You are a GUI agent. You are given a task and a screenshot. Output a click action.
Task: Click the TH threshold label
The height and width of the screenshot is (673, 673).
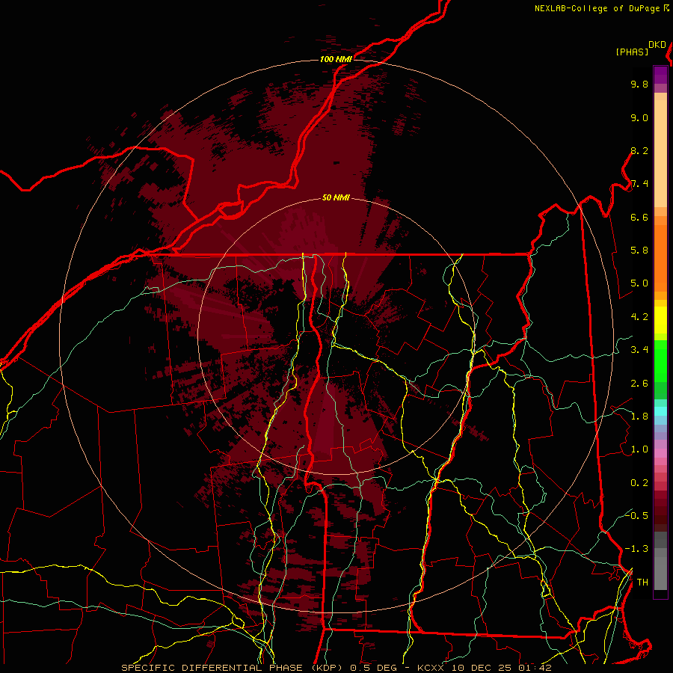tap(642, 583)
